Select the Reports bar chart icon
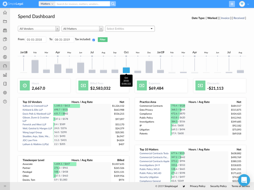Viewport: 254px width, 190px height. click(5, 75)
